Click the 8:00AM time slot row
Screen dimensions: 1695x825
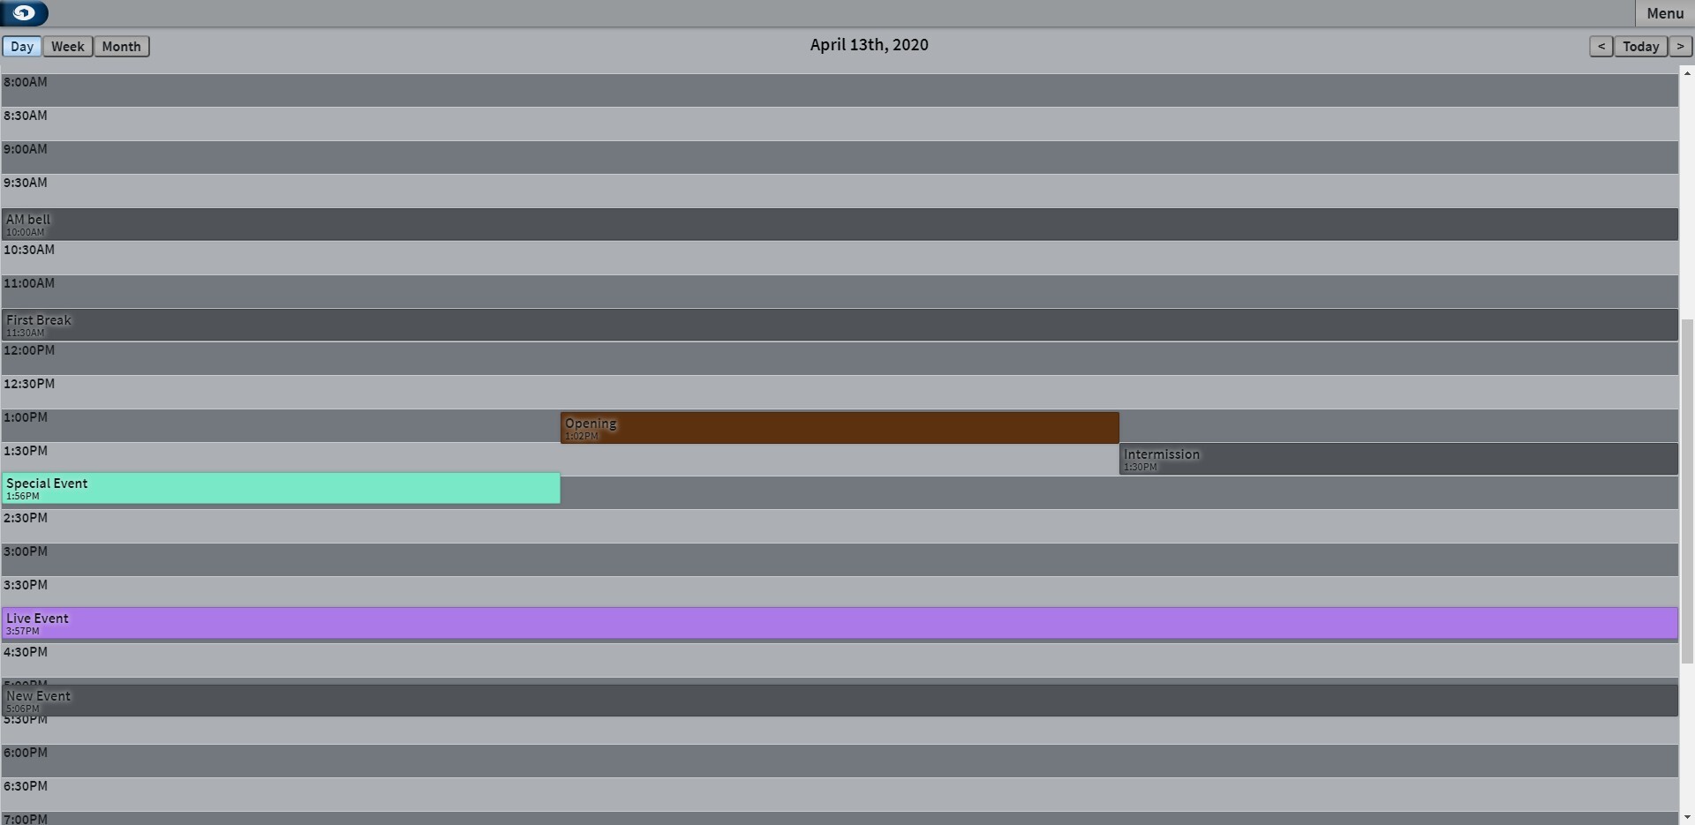pos(839,90)
